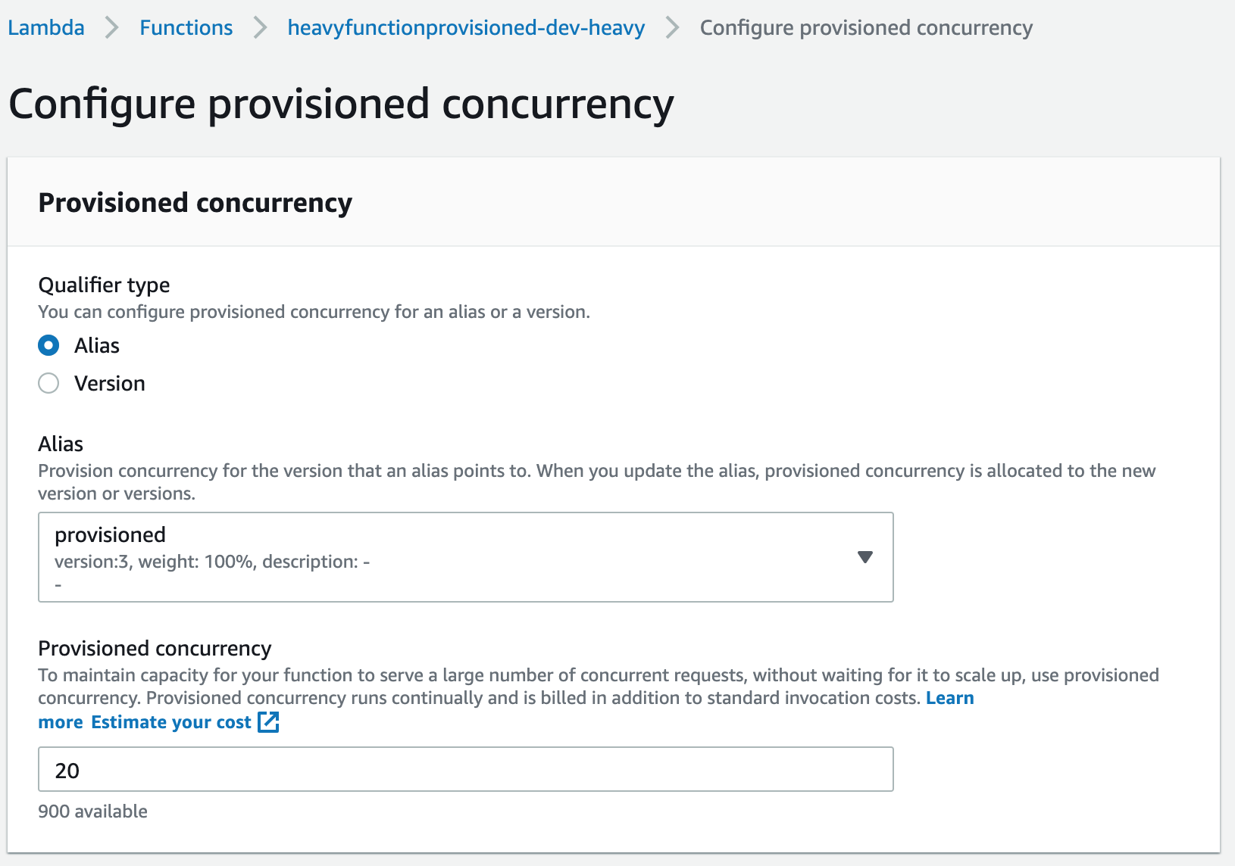Go to the Functions breadcrumb link

186,28
